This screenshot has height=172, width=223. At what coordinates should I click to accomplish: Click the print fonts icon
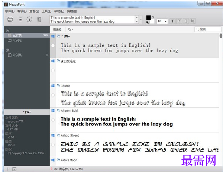coord(10,19)
